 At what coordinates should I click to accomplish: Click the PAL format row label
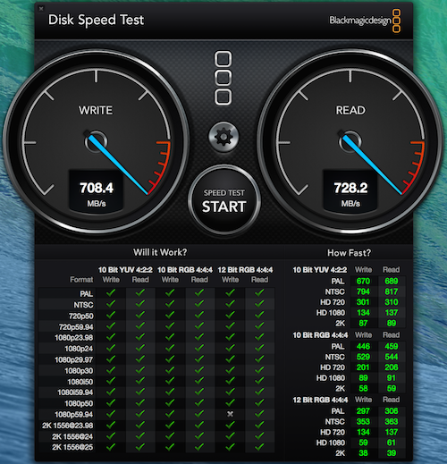87,294
